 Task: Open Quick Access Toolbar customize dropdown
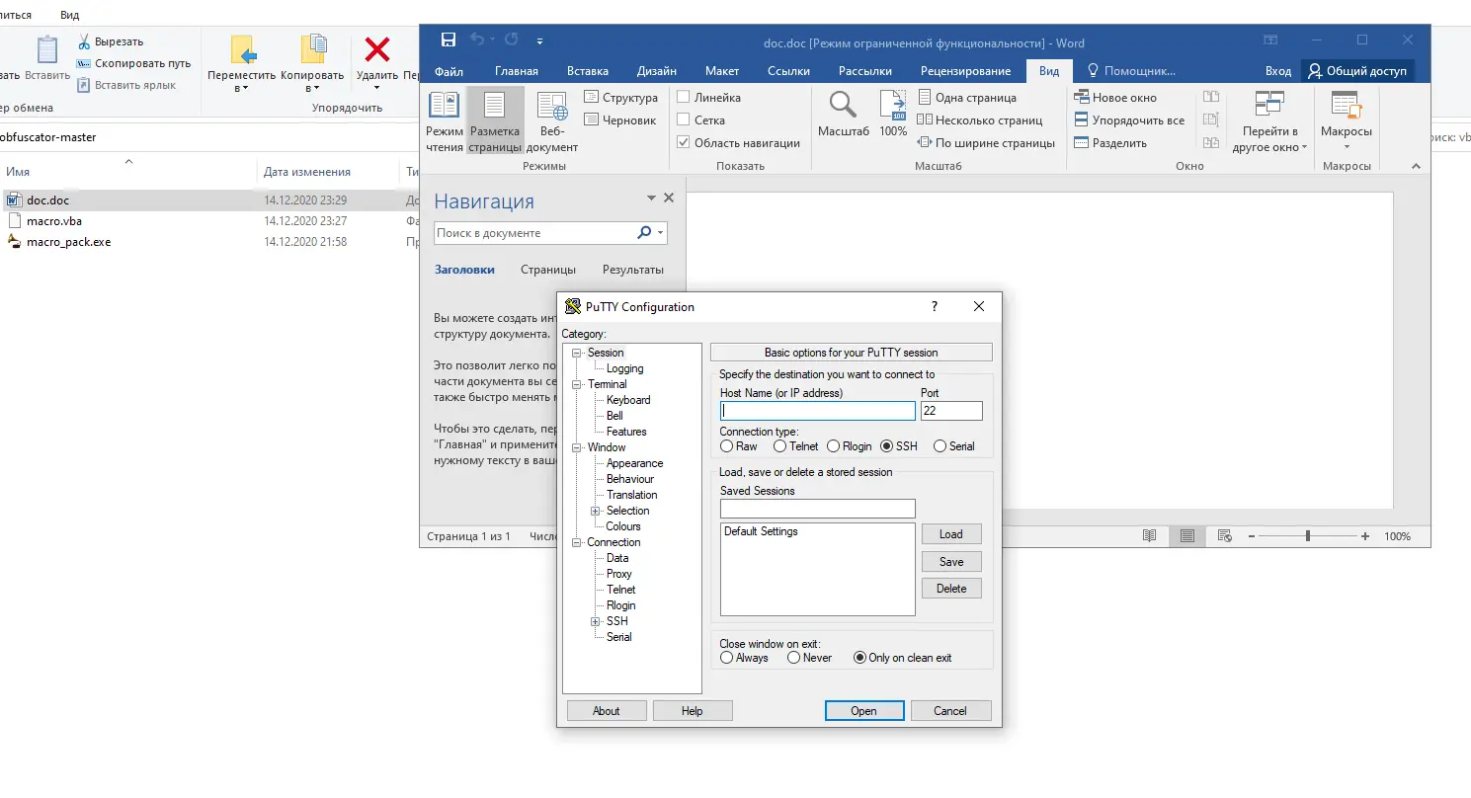(x=539, y=41)
